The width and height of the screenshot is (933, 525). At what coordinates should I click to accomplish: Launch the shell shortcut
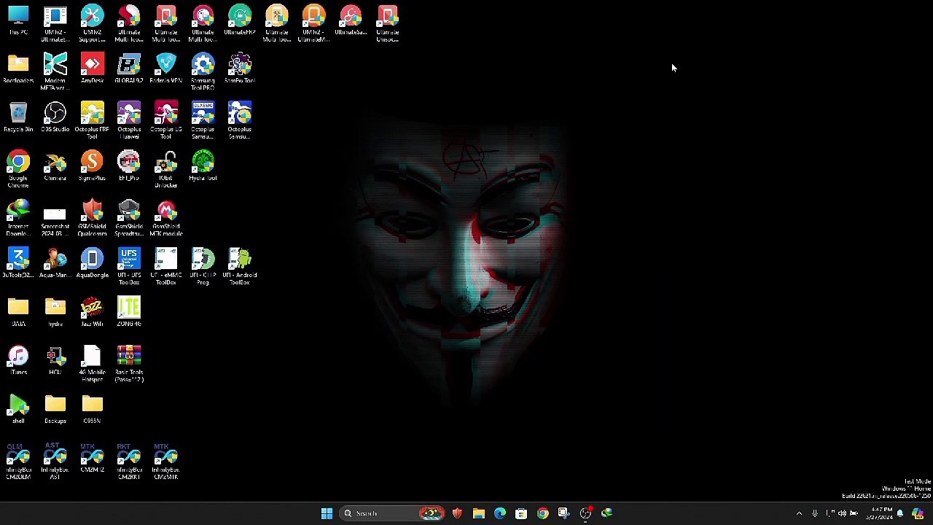18,410
